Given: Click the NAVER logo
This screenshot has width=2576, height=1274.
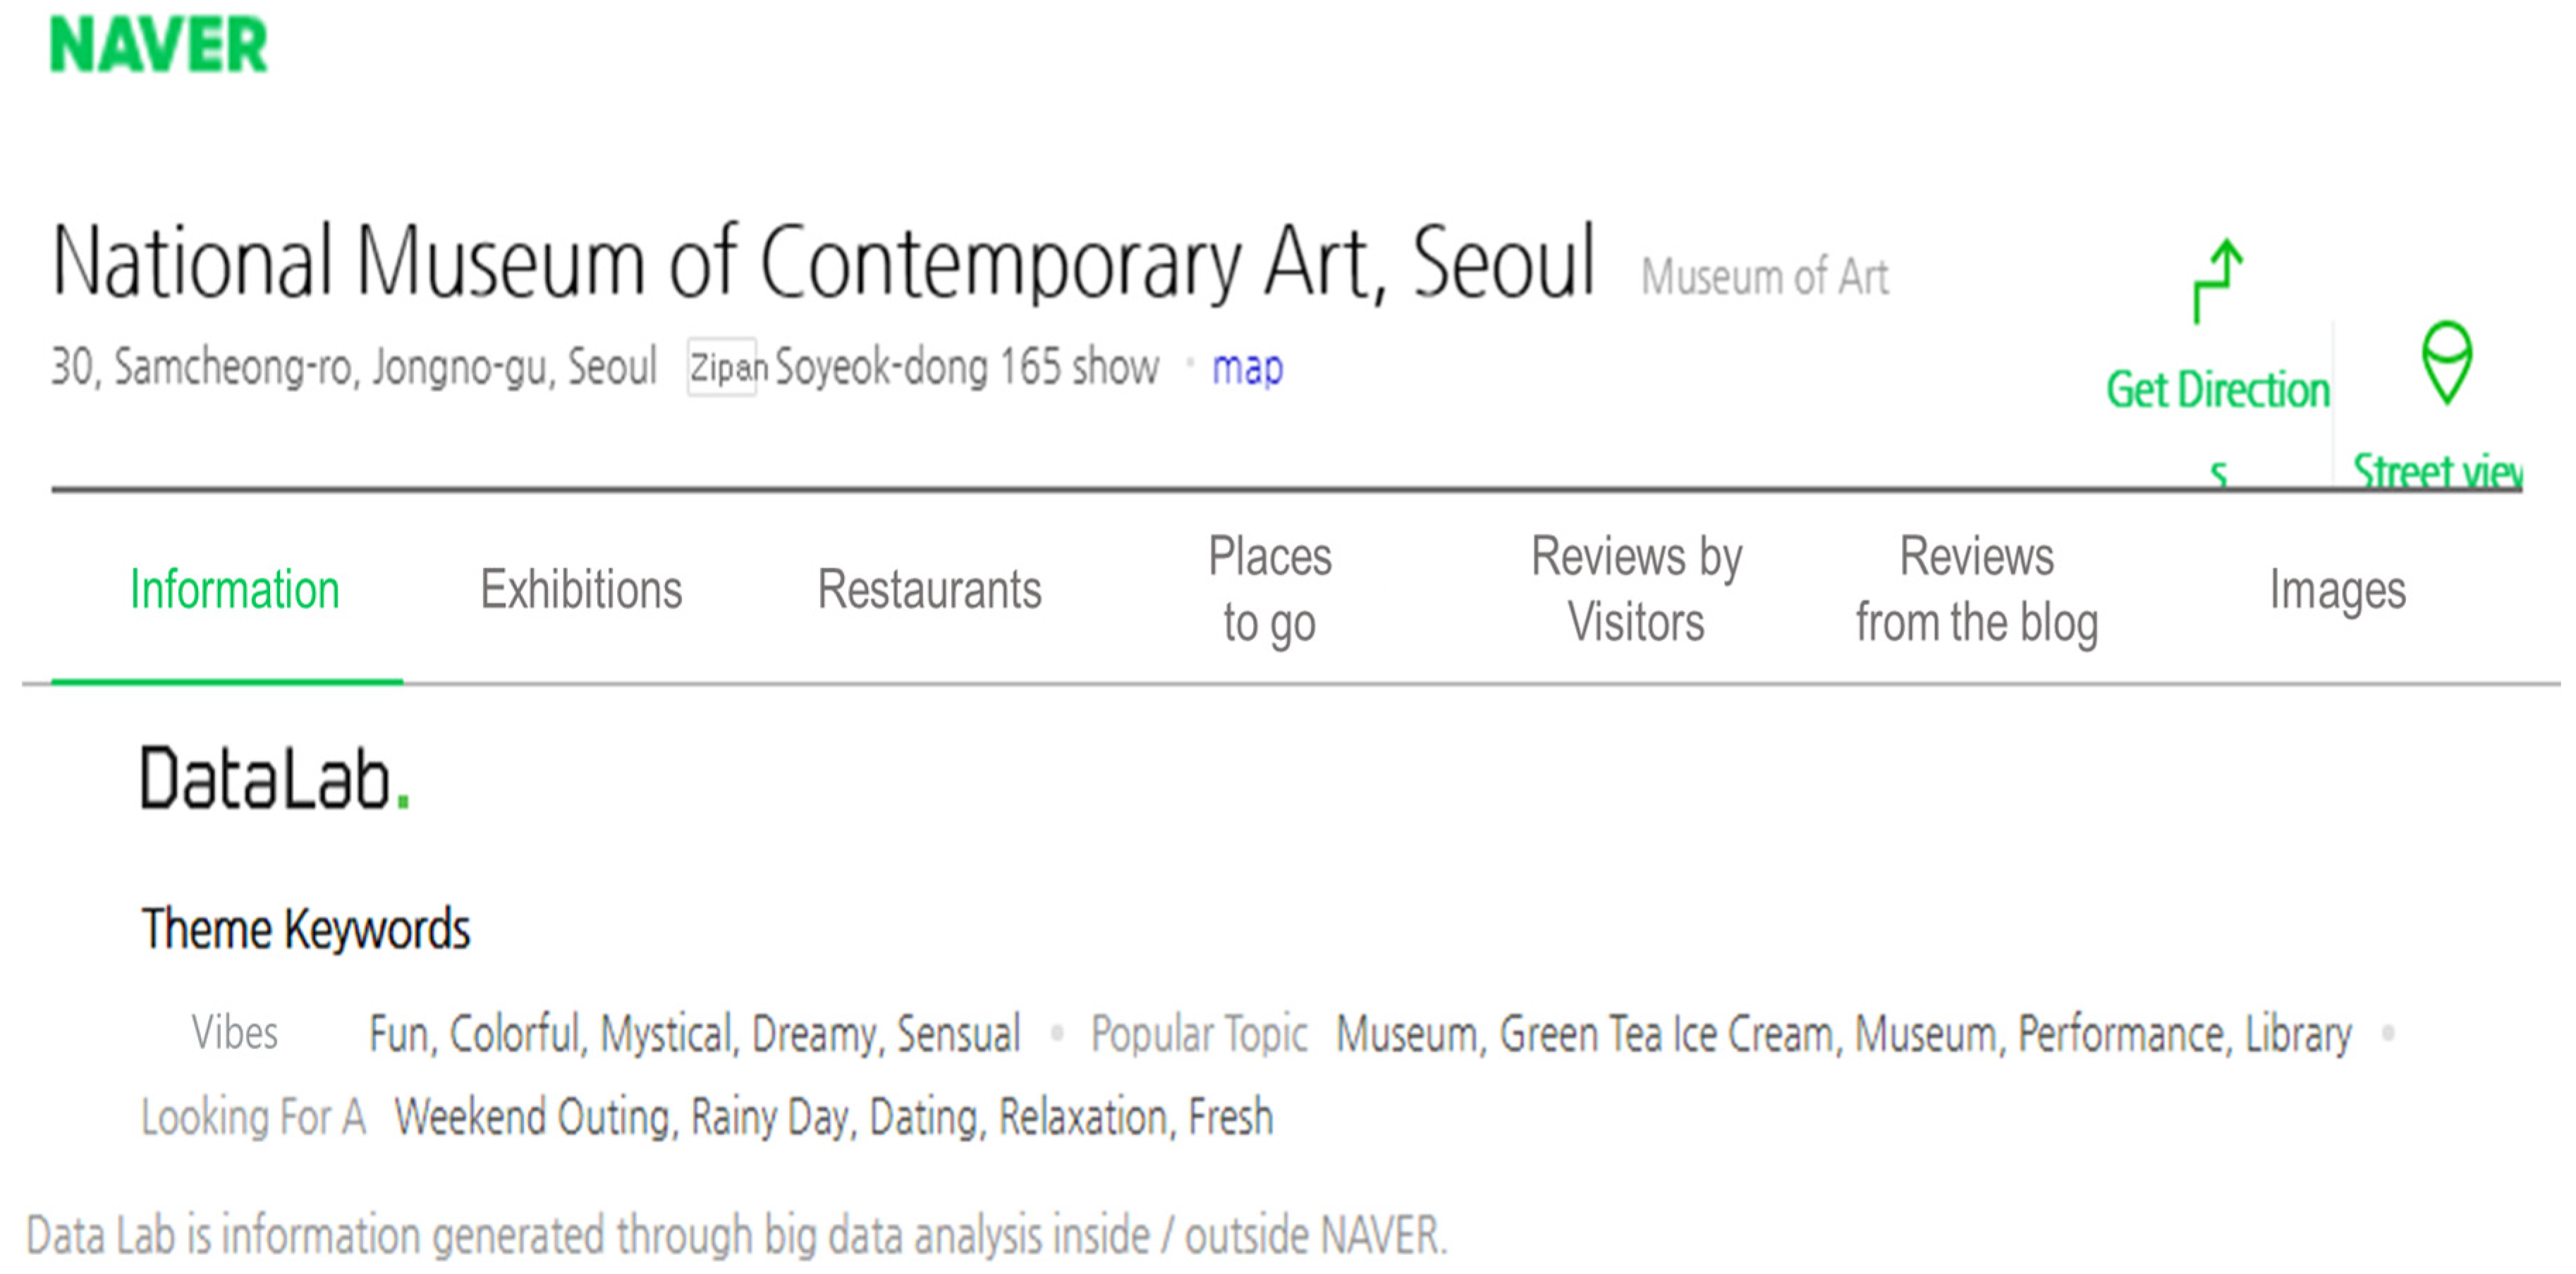Looking at the screenshot, I should (x=159, y=45).
